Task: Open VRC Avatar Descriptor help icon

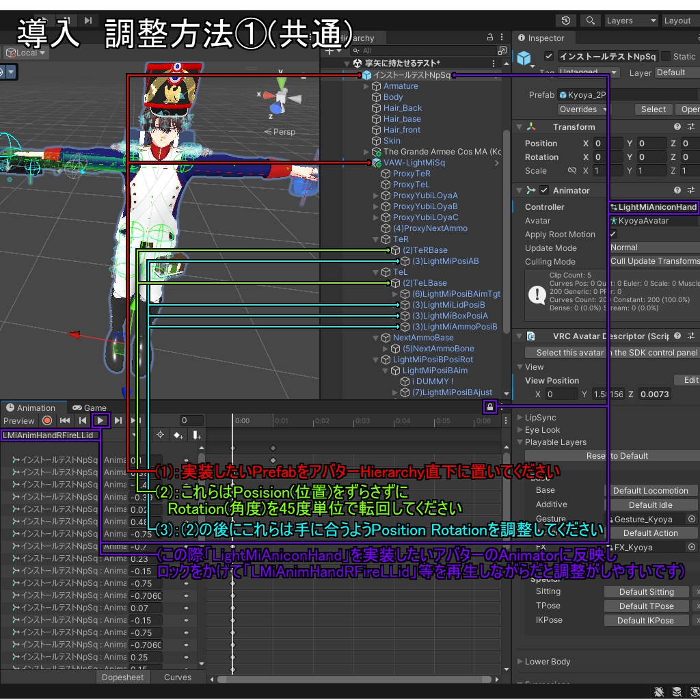Action: point(677,336)
